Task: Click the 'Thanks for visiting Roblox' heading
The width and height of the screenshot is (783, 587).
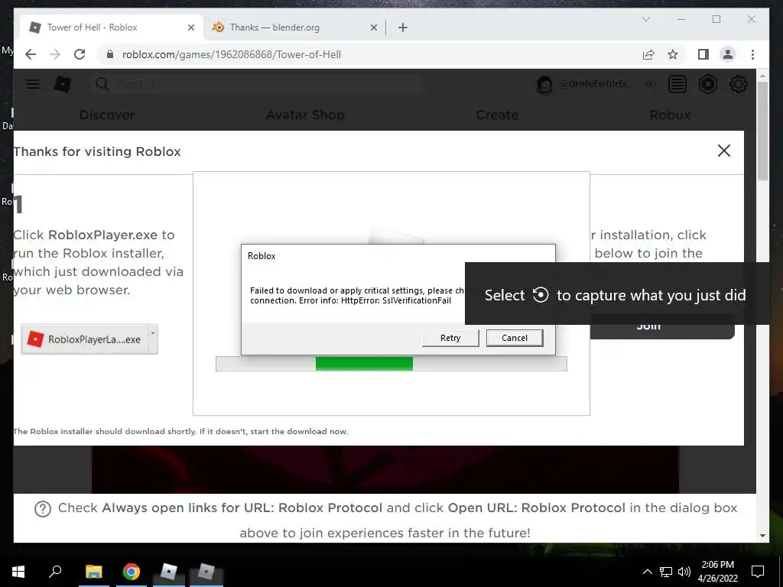Action: pos(97,152)
